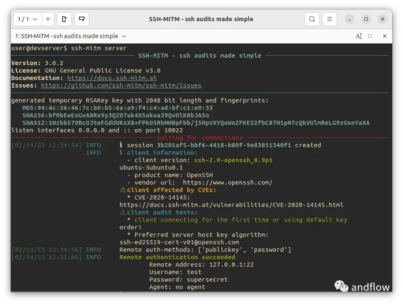This screenshot has width=403, height=304.
Task: Maximize the terminal window
Action: (366, 19)
